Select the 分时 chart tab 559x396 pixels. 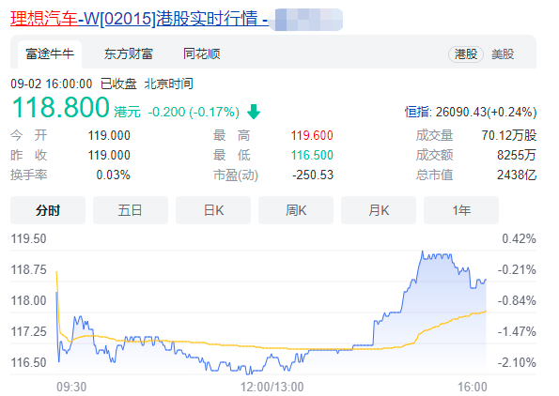(48, 210)
